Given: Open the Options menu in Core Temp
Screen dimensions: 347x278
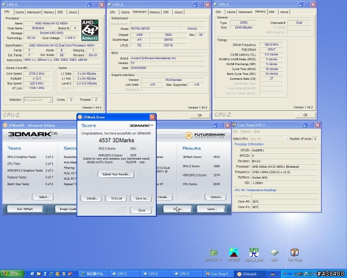Looking at the screenshot, I should [x=246, y=131].
